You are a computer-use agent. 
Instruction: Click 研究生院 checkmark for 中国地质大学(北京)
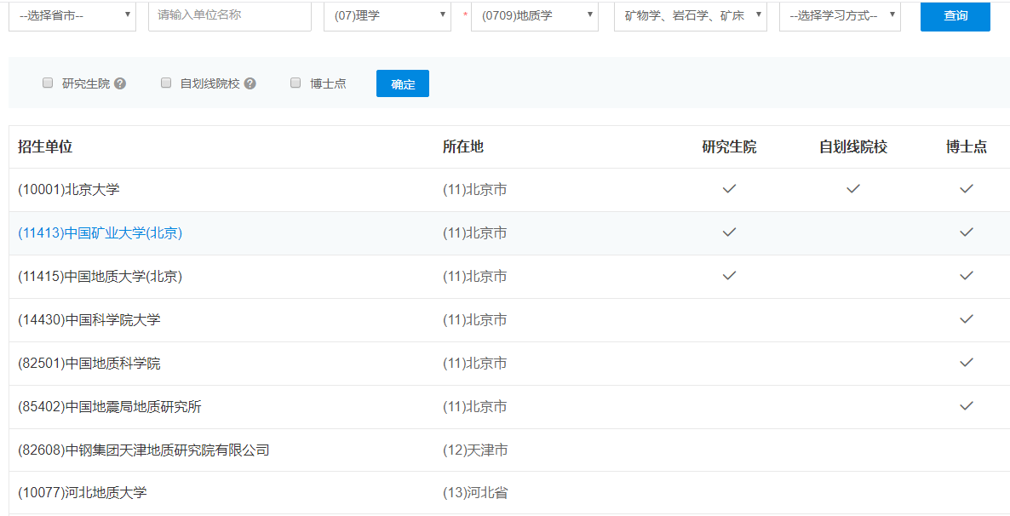(x=729, y=276)
